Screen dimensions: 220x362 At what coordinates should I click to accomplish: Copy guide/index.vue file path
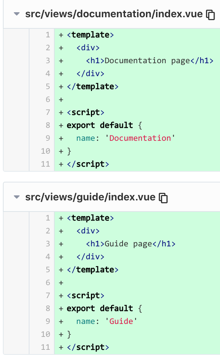[x=163, y=198]
